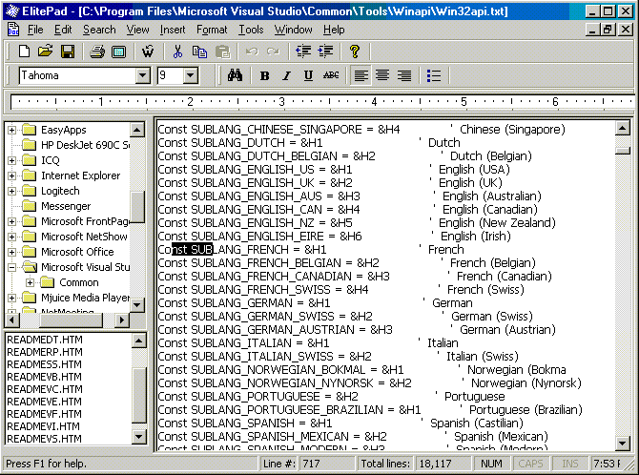Open the Format menu
639x475 pixels.
(x=212, y=30)
